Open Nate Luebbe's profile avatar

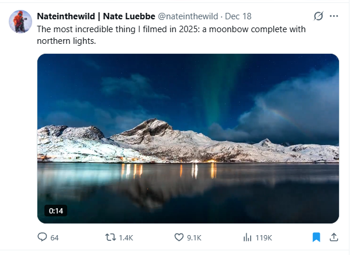pyautogui.click(x=20, y=22)
